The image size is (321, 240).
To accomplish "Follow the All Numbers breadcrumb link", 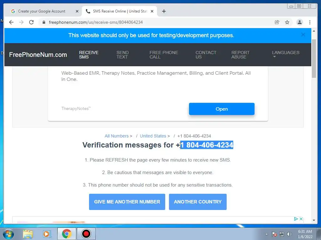I will pyautogui.click(x=117, y=136).
